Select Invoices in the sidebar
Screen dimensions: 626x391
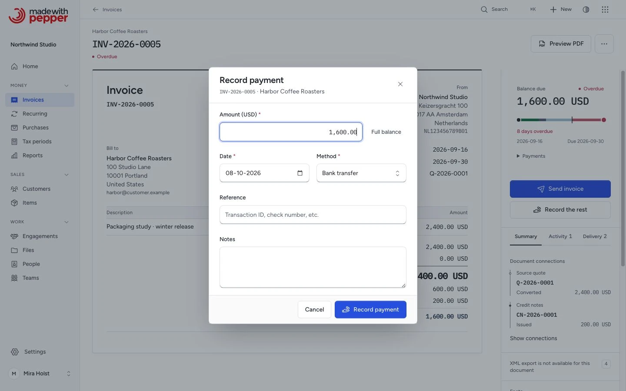[x=40, y=100]
